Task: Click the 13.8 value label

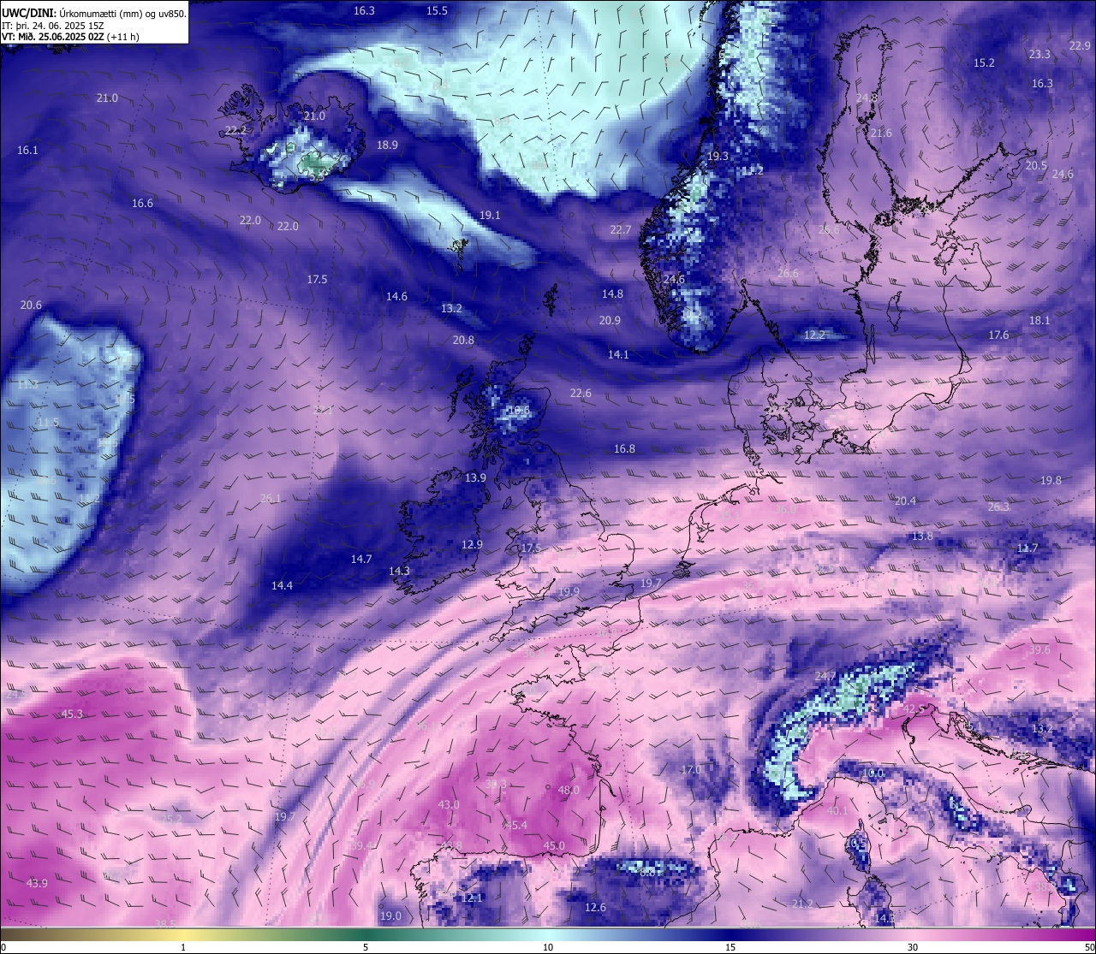Action: 922,536
